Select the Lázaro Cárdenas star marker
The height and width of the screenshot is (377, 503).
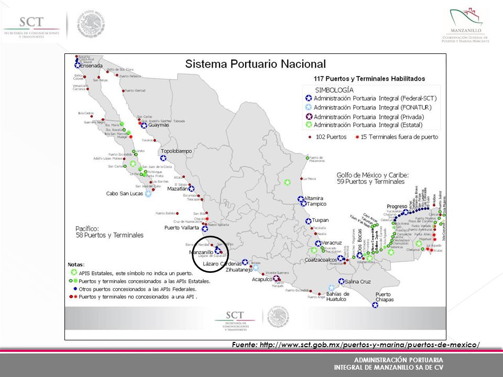tap(245, 262)
